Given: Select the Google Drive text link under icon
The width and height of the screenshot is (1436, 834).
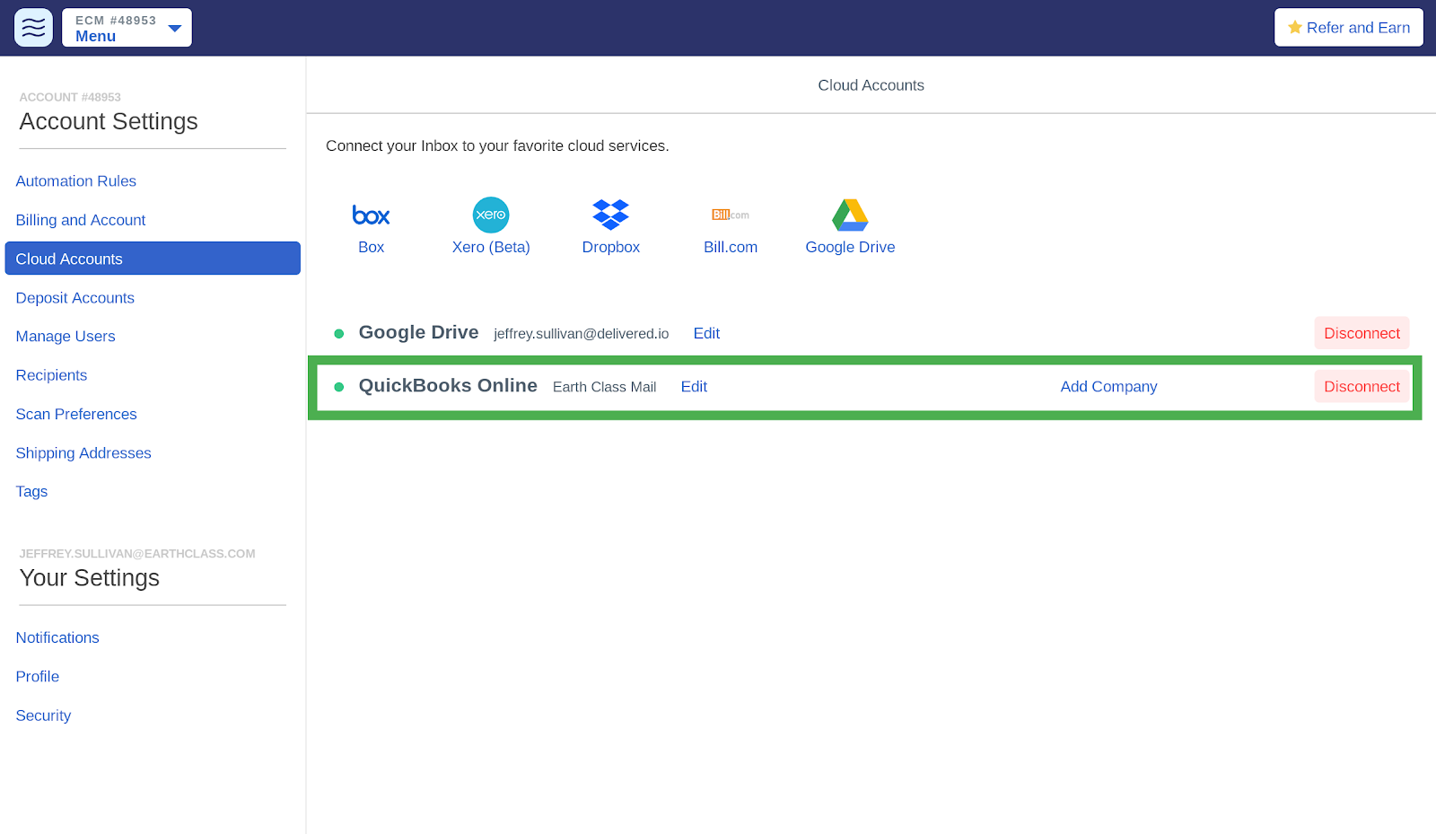Looking at the screenshot, I should click(x=850, y=247).
